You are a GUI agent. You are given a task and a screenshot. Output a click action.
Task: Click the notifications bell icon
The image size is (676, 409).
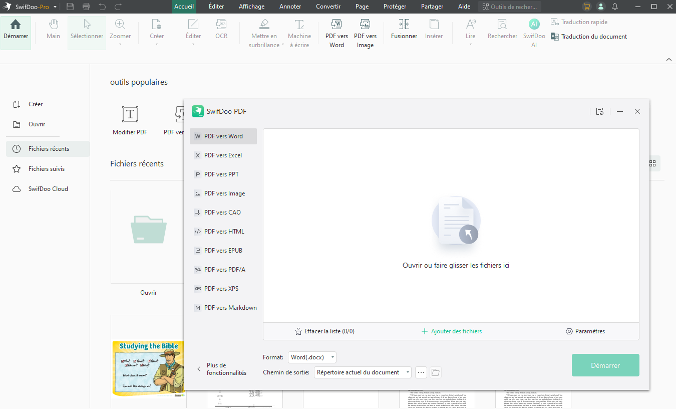(x=615, y=7)
